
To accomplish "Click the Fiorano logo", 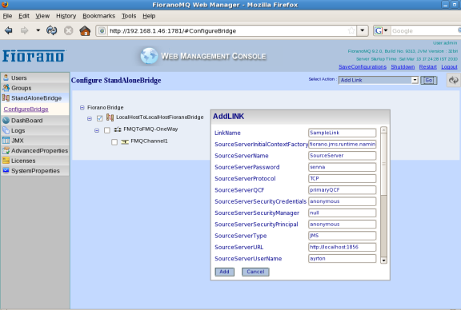I will pyautogui.click(x=34, y=56).
